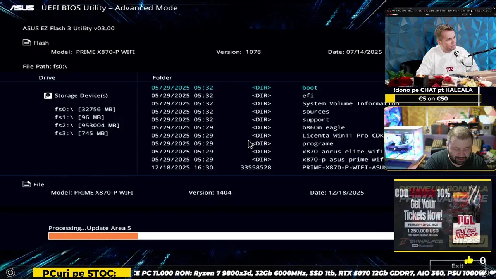Click the €5 on €50 donation goal bar
The width and height of the screenshot is (496, 279).
pyautogui.click(x=433, y=99)
